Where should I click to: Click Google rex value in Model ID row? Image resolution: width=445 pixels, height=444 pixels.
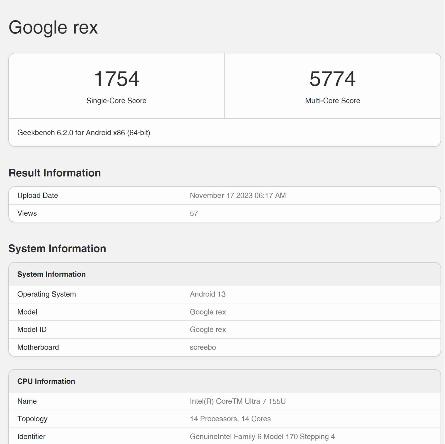pyautogui.click(x=208, y=330)
